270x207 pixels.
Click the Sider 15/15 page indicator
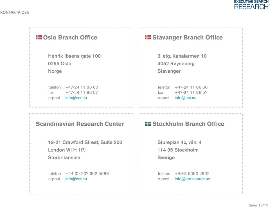coord(258,205)
